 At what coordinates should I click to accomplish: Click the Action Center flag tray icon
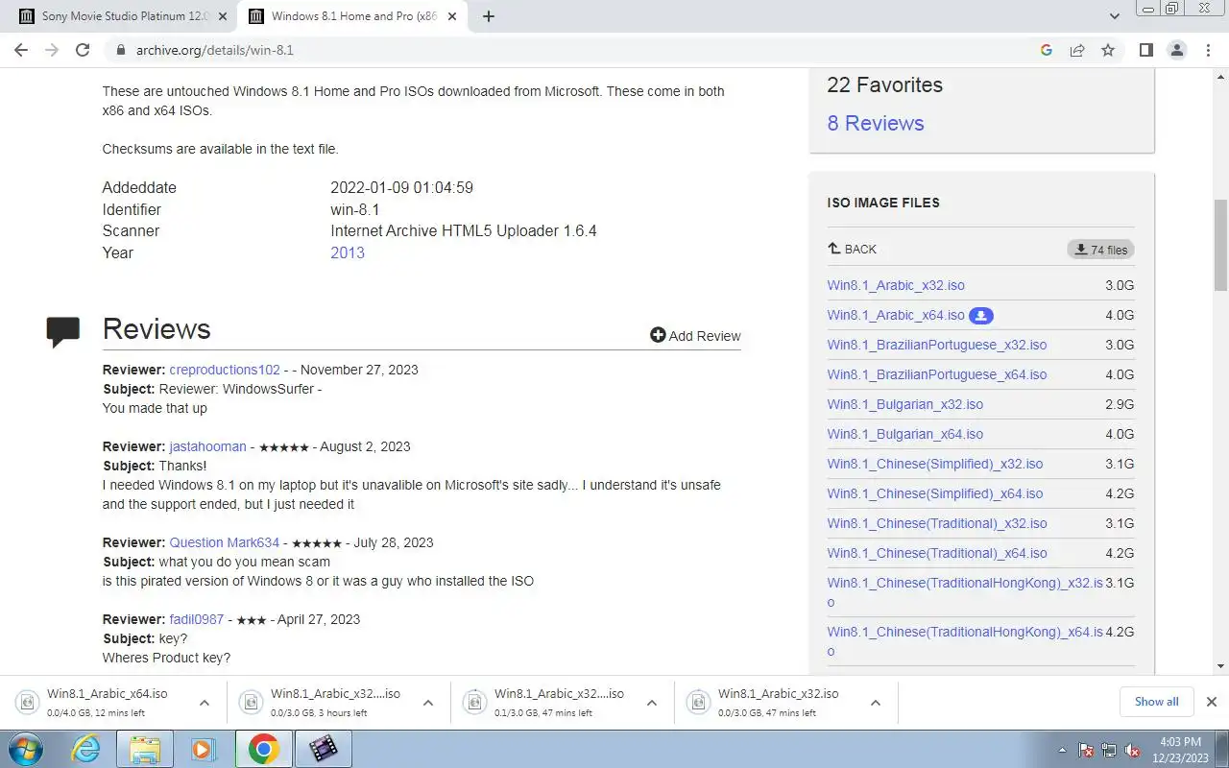pos(1086,750)
